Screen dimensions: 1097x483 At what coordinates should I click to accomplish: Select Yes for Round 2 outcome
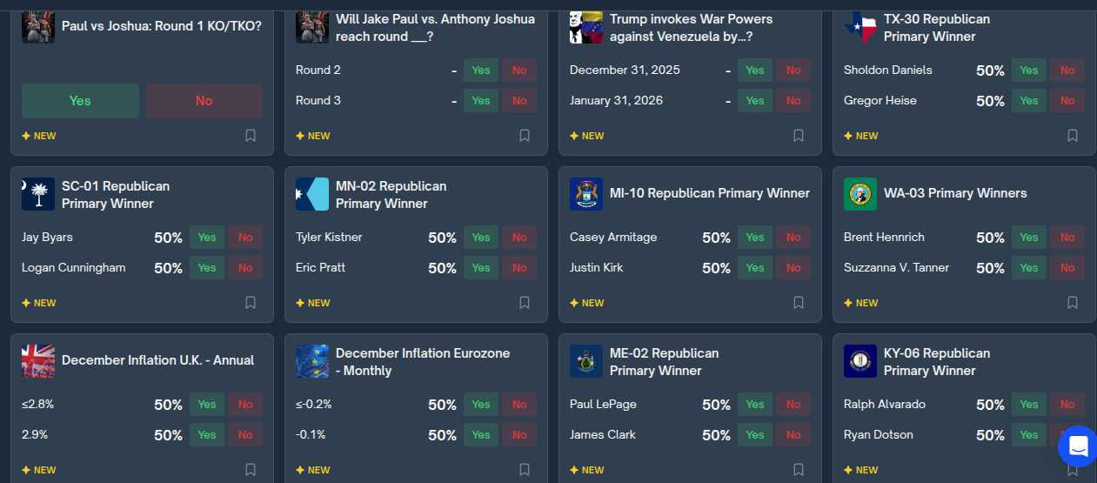coord(481,70)
